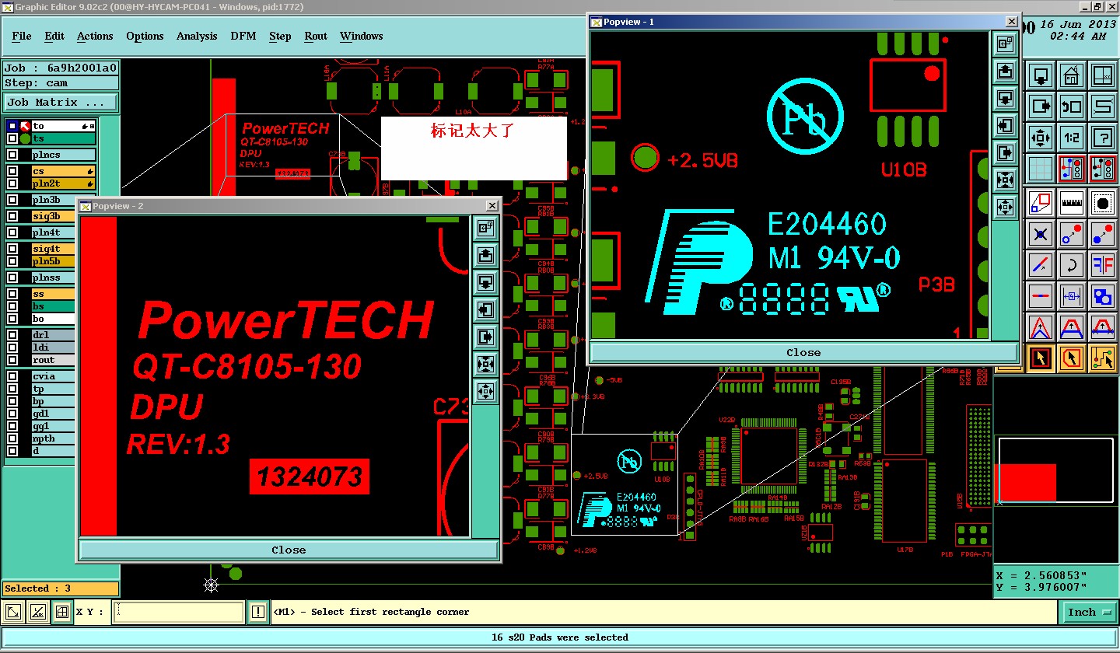The image size is (1120, 653).
Task: Toggle the checkbox for layer ss
Action: coord(12,294)
